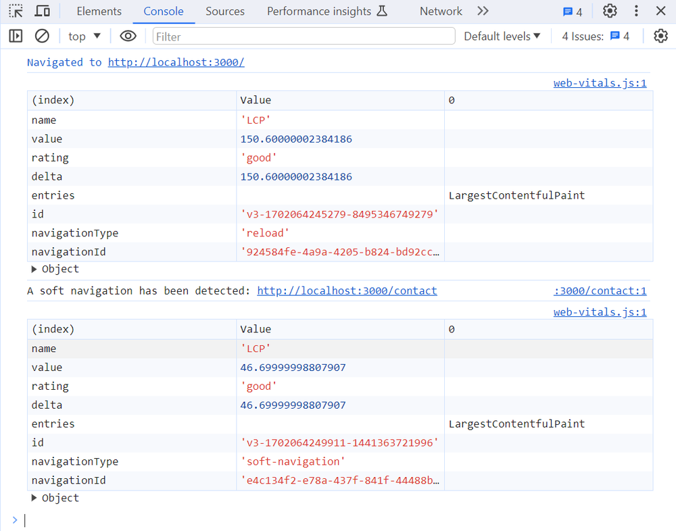Open the Performance insights tab
This screenshot has width=676, height=531.
point(327,11)
